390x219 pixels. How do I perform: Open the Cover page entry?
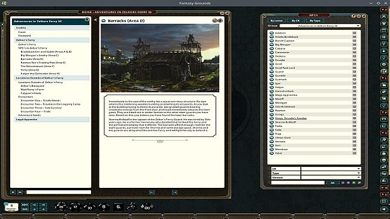click(x=22, y=32)
